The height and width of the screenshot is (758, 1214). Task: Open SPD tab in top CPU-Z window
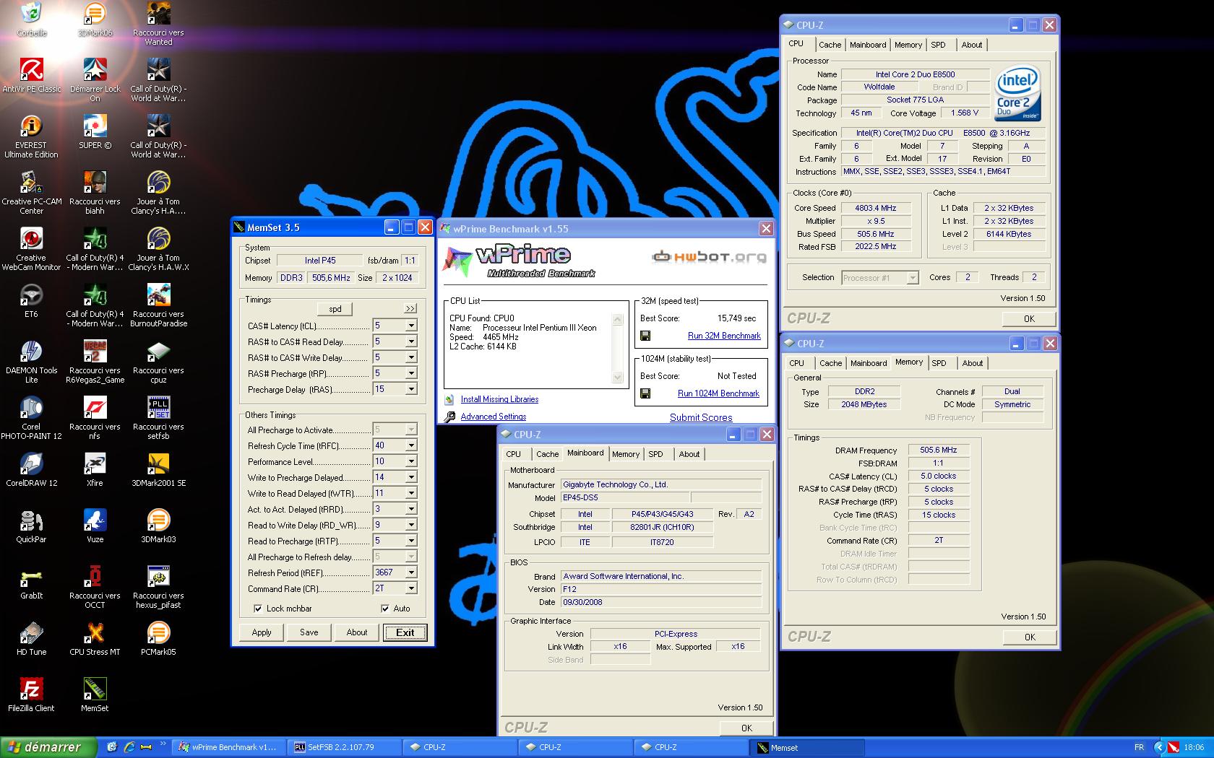[x=938, y=45]
